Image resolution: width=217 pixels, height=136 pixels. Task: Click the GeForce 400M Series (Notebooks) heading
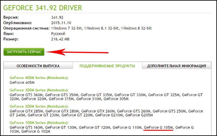[39, 78]
